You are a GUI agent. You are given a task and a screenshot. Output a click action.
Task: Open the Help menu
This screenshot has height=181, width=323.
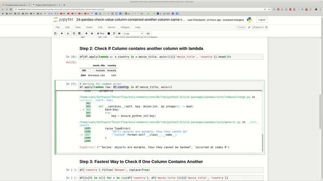[x=138, y=27]
